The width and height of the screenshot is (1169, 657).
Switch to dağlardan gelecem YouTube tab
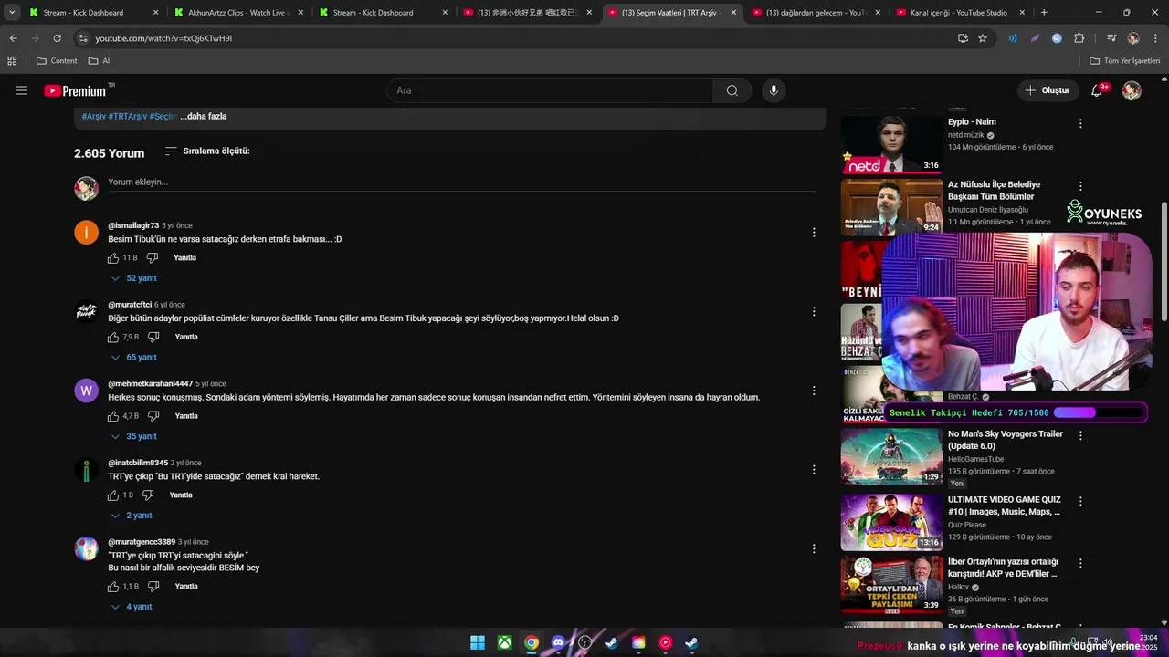tap(816, 13)
